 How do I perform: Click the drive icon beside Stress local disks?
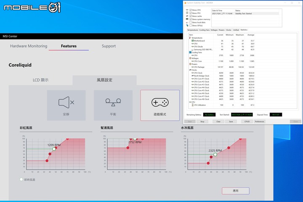187,22
